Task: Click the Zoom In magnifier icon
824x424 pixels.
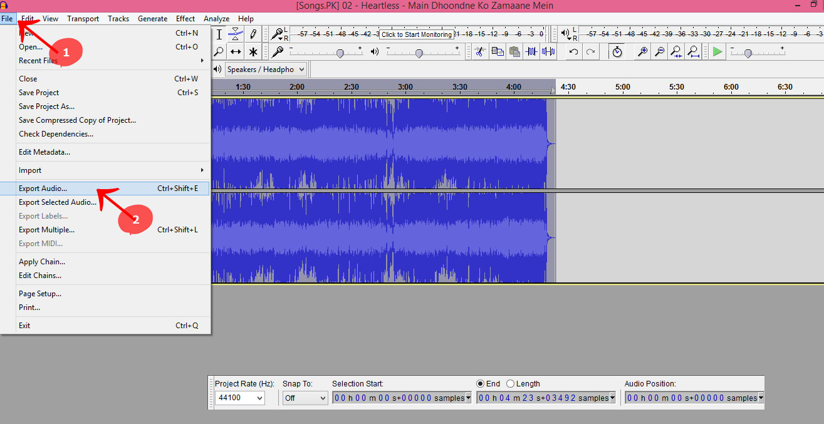Action: click(x=642, y=52)
